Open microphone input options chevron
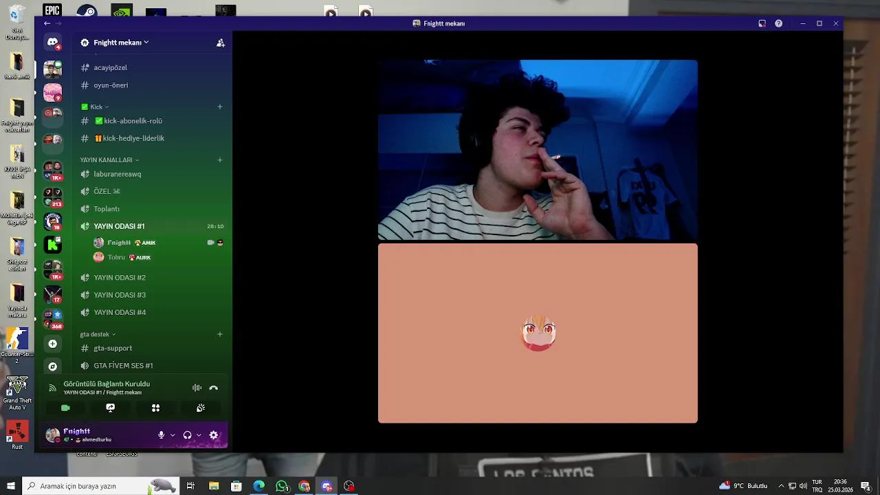This screenshot has width=880, height=495. (173, 435)
